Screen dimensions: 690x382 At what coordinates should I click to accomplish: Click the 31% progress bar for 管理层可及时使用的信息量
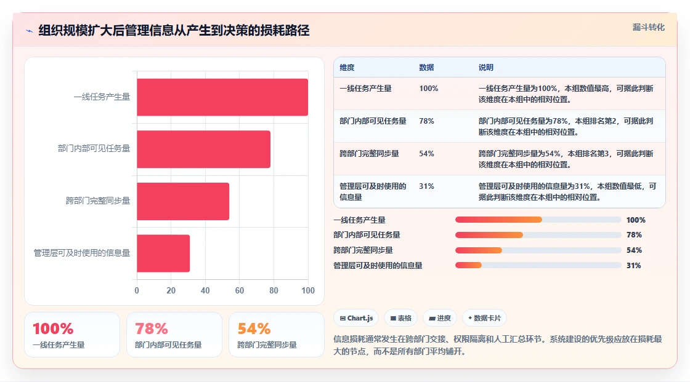538,266
